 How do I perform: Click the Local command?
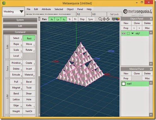click(x=16, y=56)
